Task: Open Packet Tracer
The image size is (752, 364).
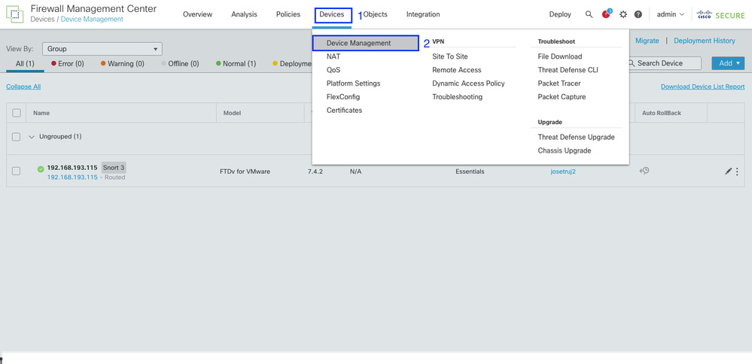Action: point(560,83)
